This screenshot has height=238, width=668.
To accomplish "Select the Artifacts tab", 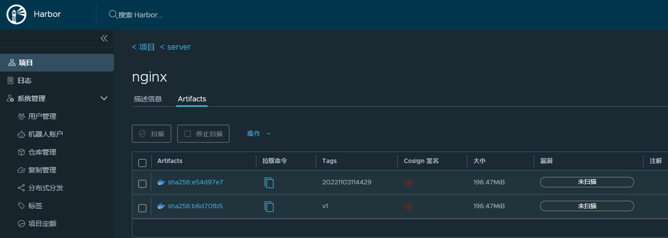I will 192,99.
